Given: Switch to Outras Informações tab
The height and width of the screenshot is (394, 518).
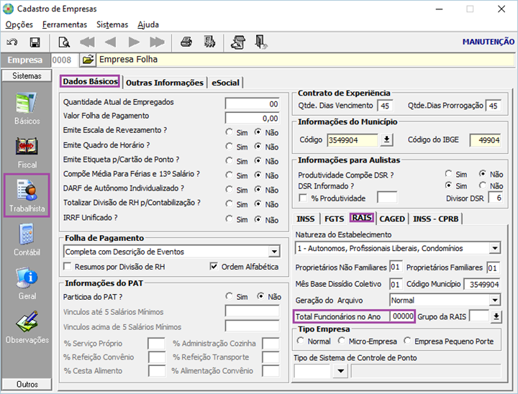Looking at the screenshot, I should click(165, 83).
